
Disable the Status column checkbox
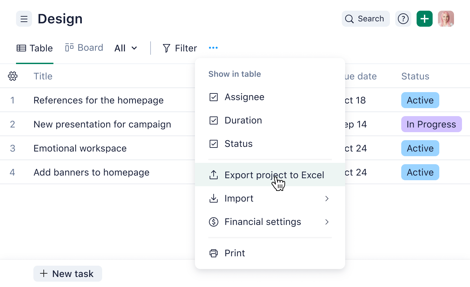coord(214,144)
